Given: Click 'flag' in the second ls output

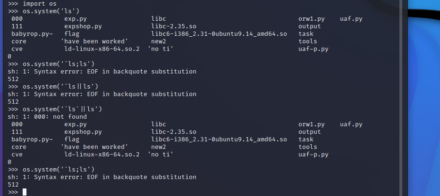Looking at the screenshot, I should pyautogui.click(x=72, y=139).
